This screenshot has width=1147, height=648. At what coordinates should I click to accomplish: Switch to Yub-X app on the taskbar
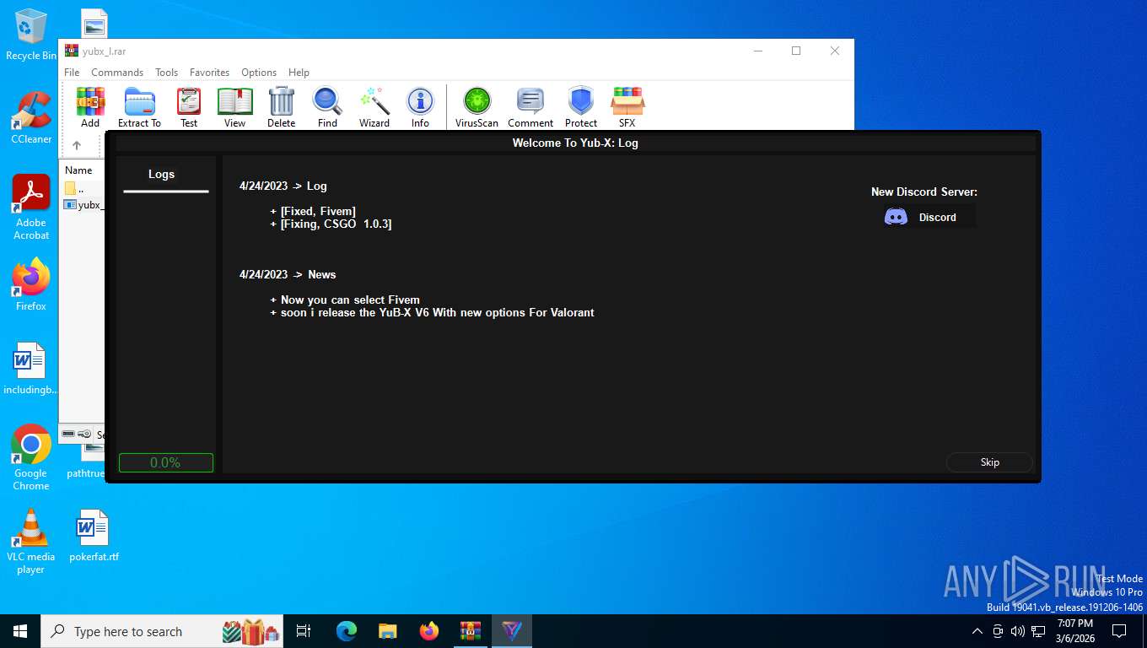[x=512, y=631]
